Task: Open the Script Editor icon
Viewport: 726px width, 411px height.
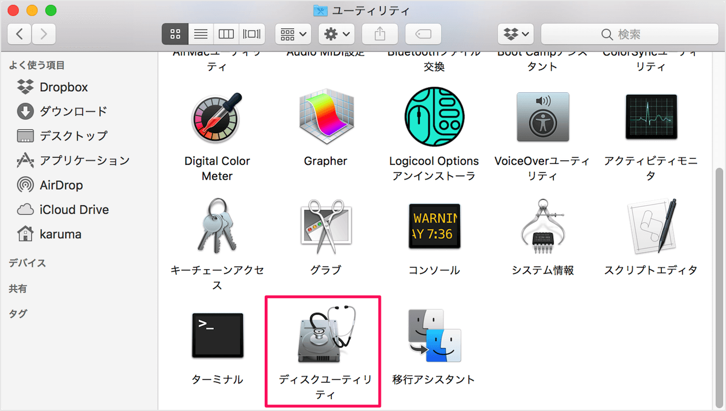Action: pos(651,227)
